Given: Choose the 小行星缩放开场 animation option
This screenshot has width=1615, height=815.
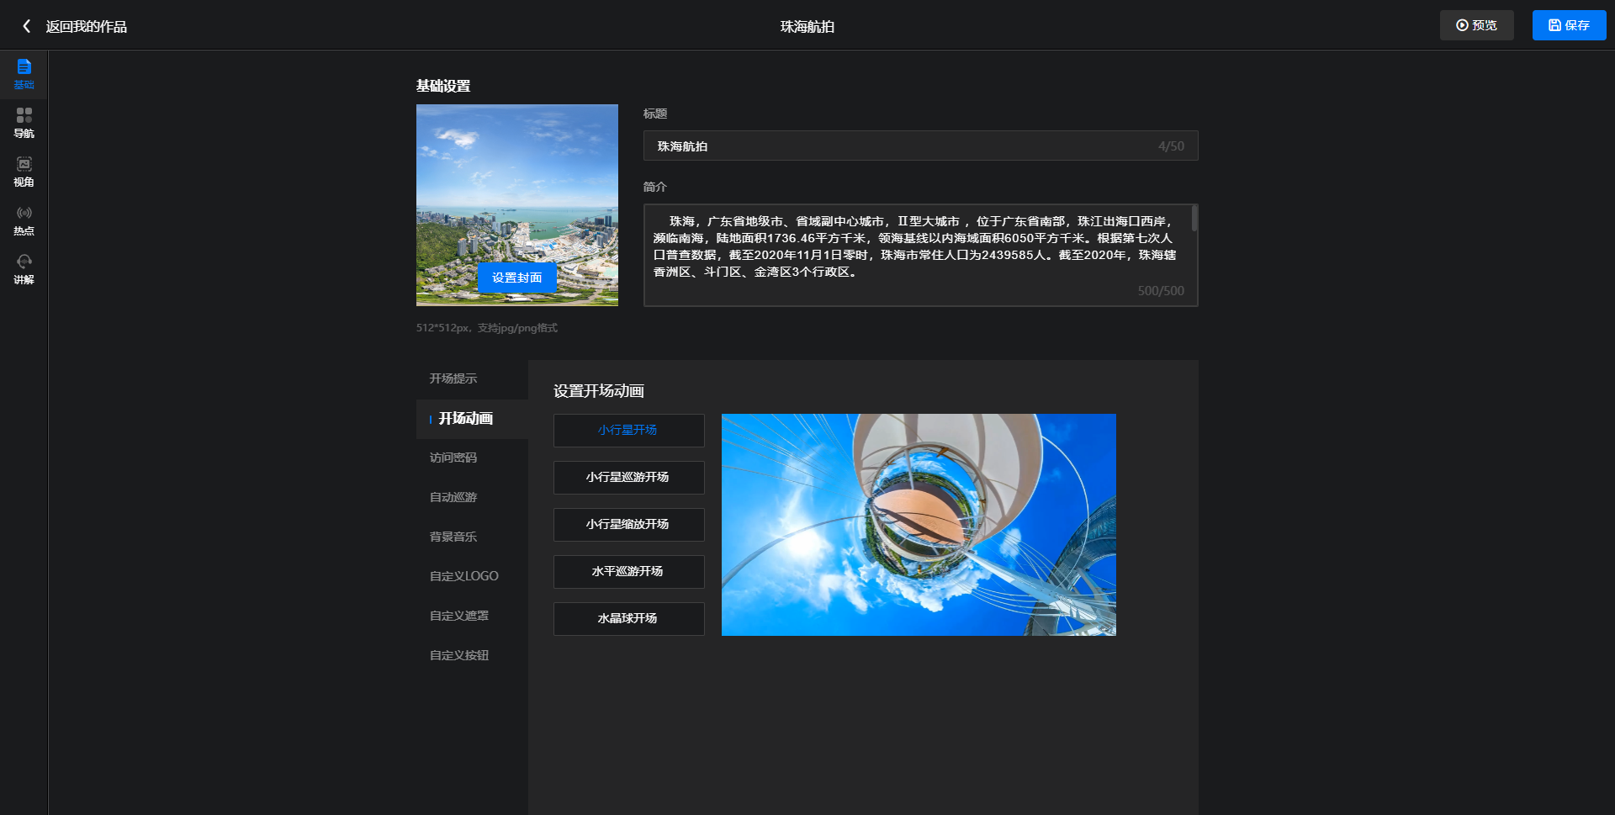Looking at the screenshot, I should coord(628,525).
